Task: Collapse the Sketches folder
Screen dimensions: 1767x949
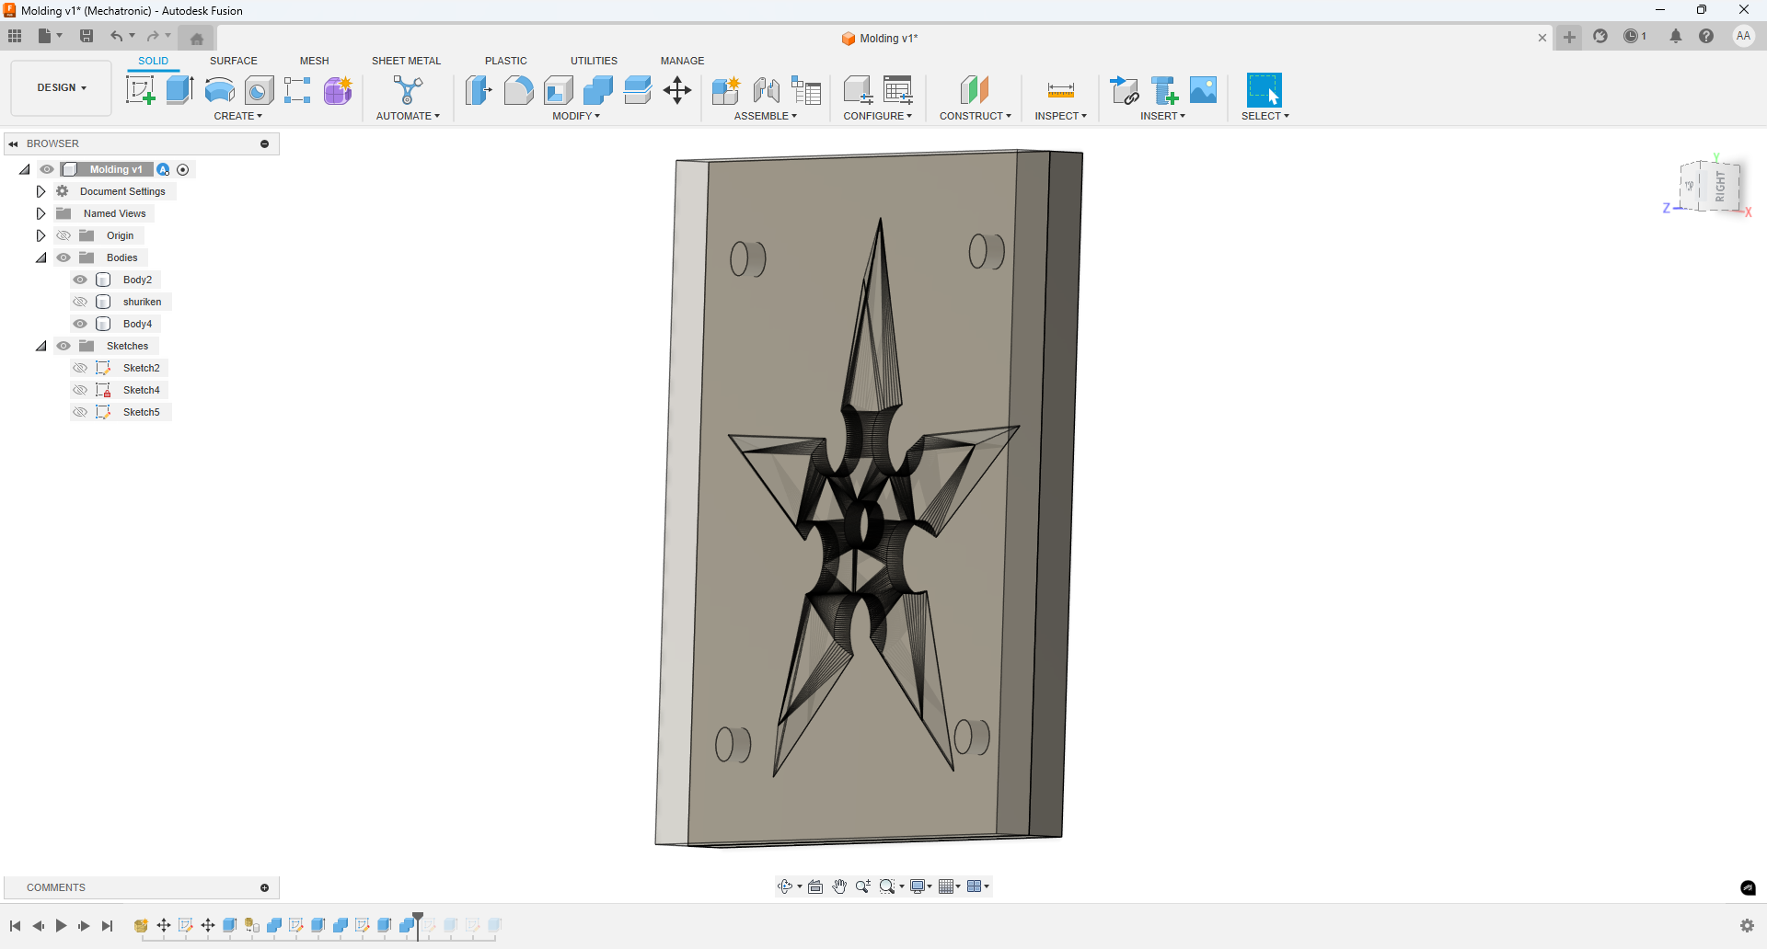Action: point(40,346)
